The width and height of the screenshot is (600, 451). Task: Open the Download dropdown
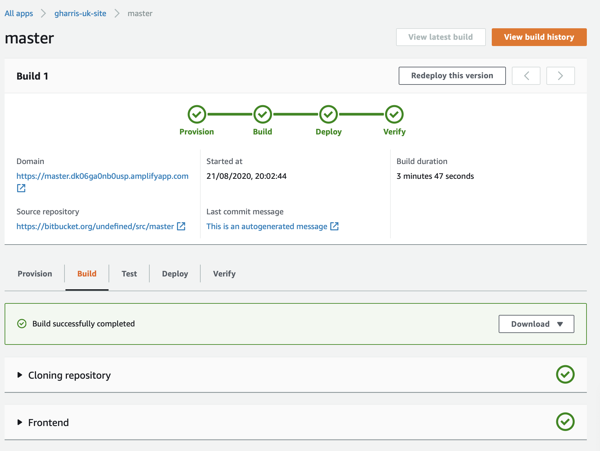click(x=537, y=324)
